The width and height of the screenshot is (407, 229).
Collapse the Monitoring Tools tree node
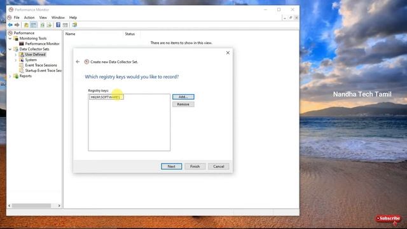[x=10, y=38]
